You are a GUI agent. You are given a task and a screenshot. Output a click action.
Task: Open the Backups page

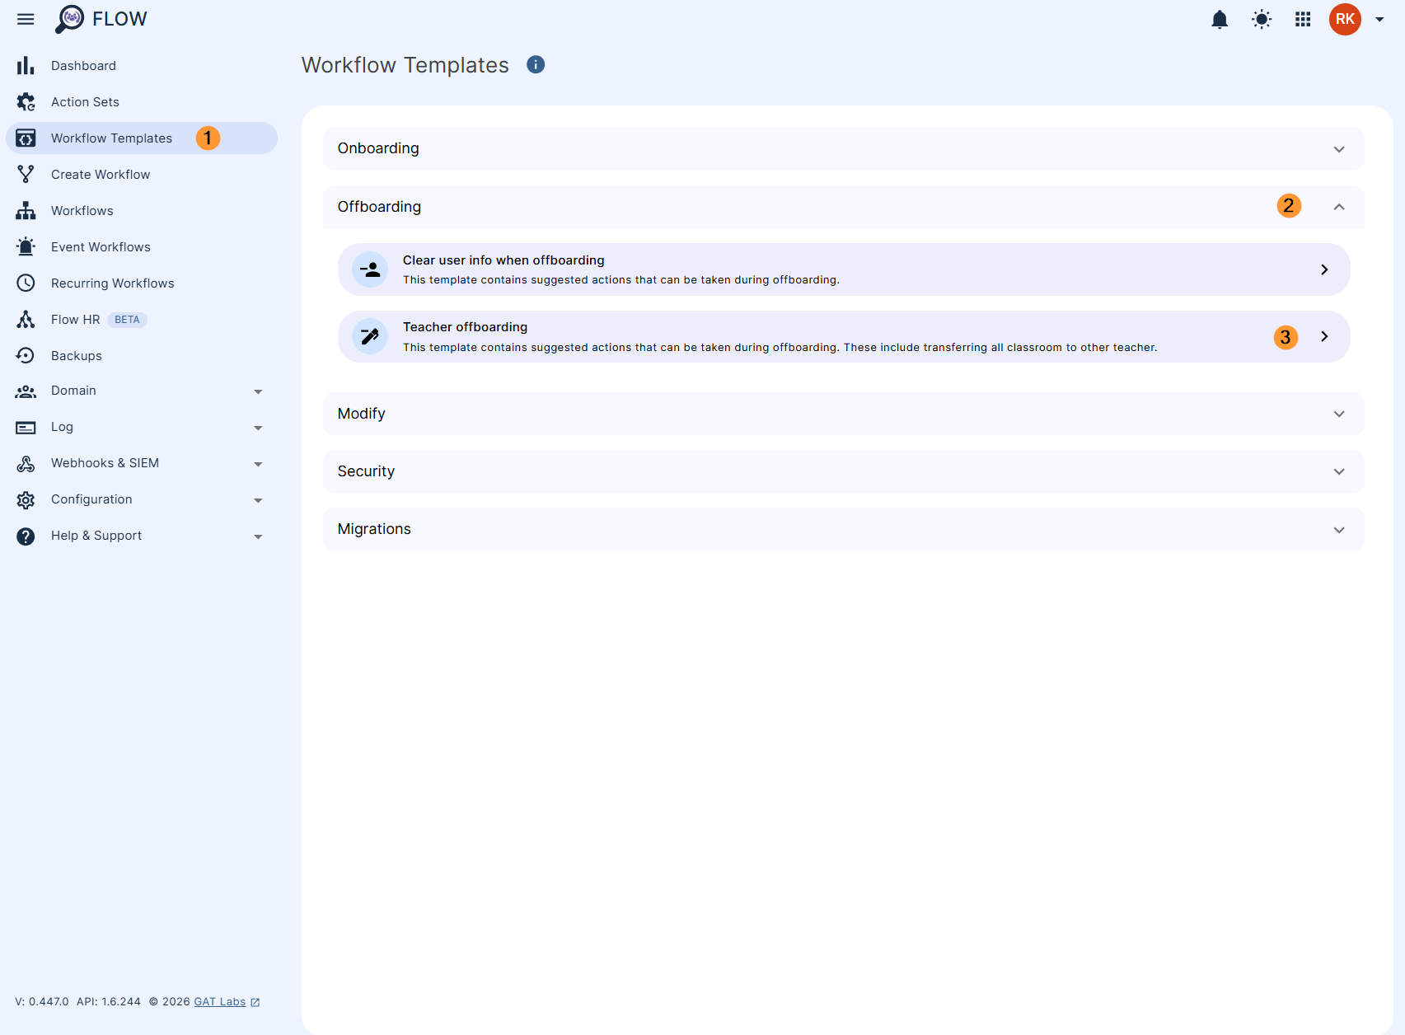(142, 355)
